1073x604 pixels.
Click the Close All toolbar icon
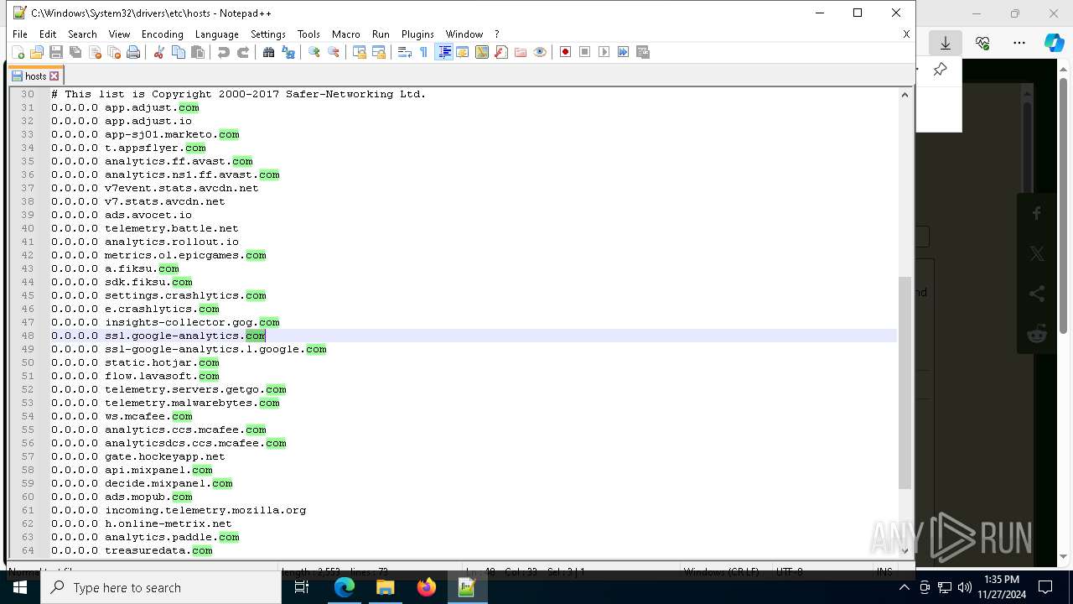pyautogui.click(x=114, y=52)
